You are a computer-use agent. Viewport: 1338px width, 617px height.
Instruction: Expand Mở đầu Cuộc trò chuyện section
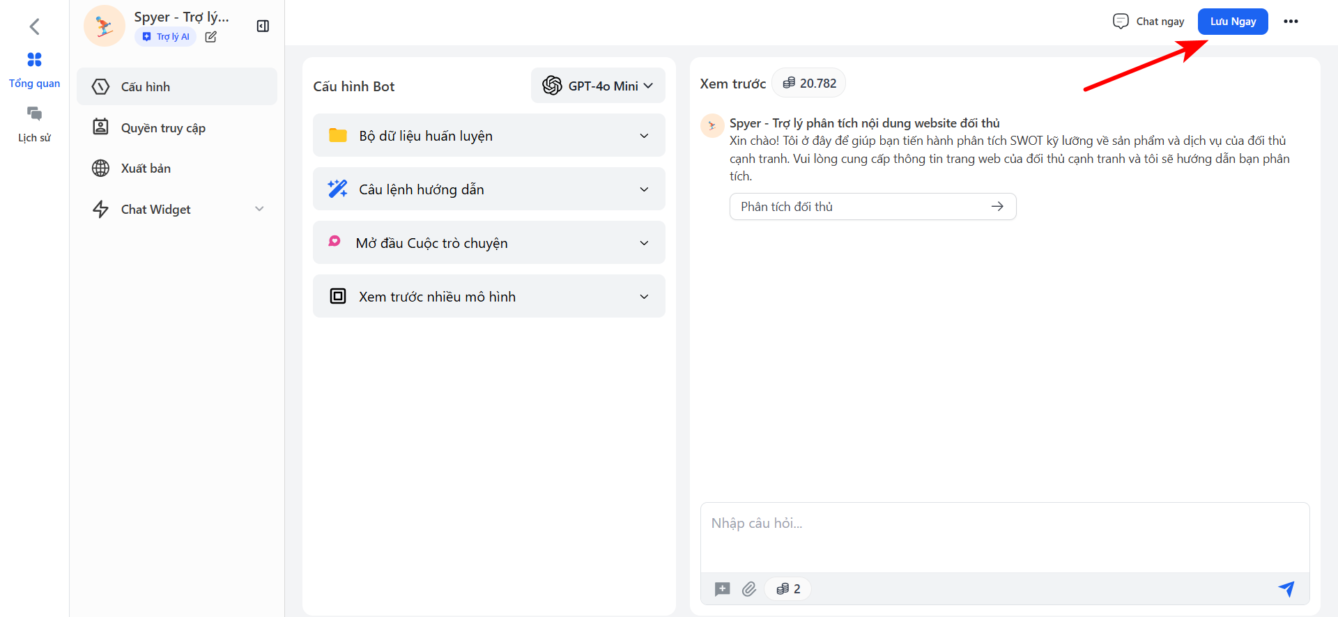tap(489, 243)
